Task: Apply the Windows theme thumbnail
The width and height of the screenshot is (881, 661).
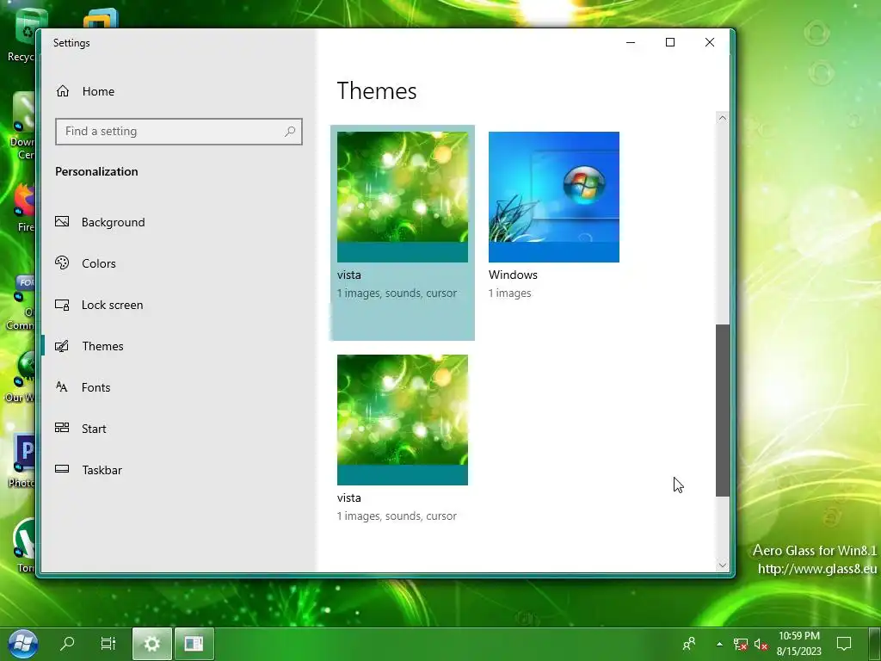Action: 554,197
